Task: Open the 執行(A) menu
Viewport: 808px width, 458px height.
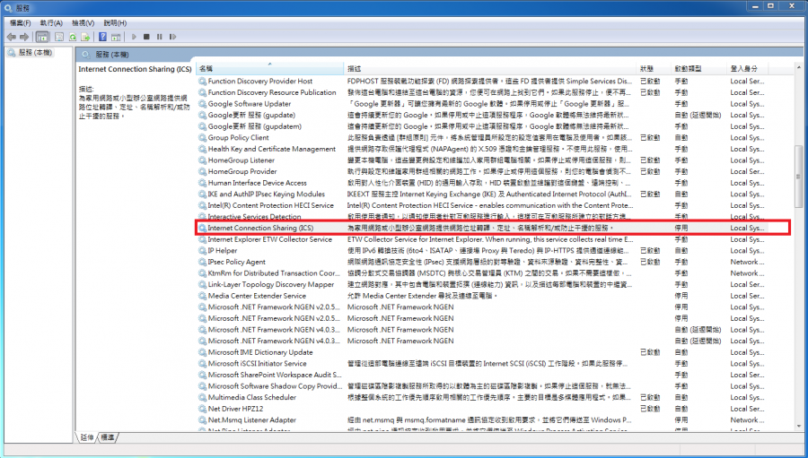Action: coord(51,22)
